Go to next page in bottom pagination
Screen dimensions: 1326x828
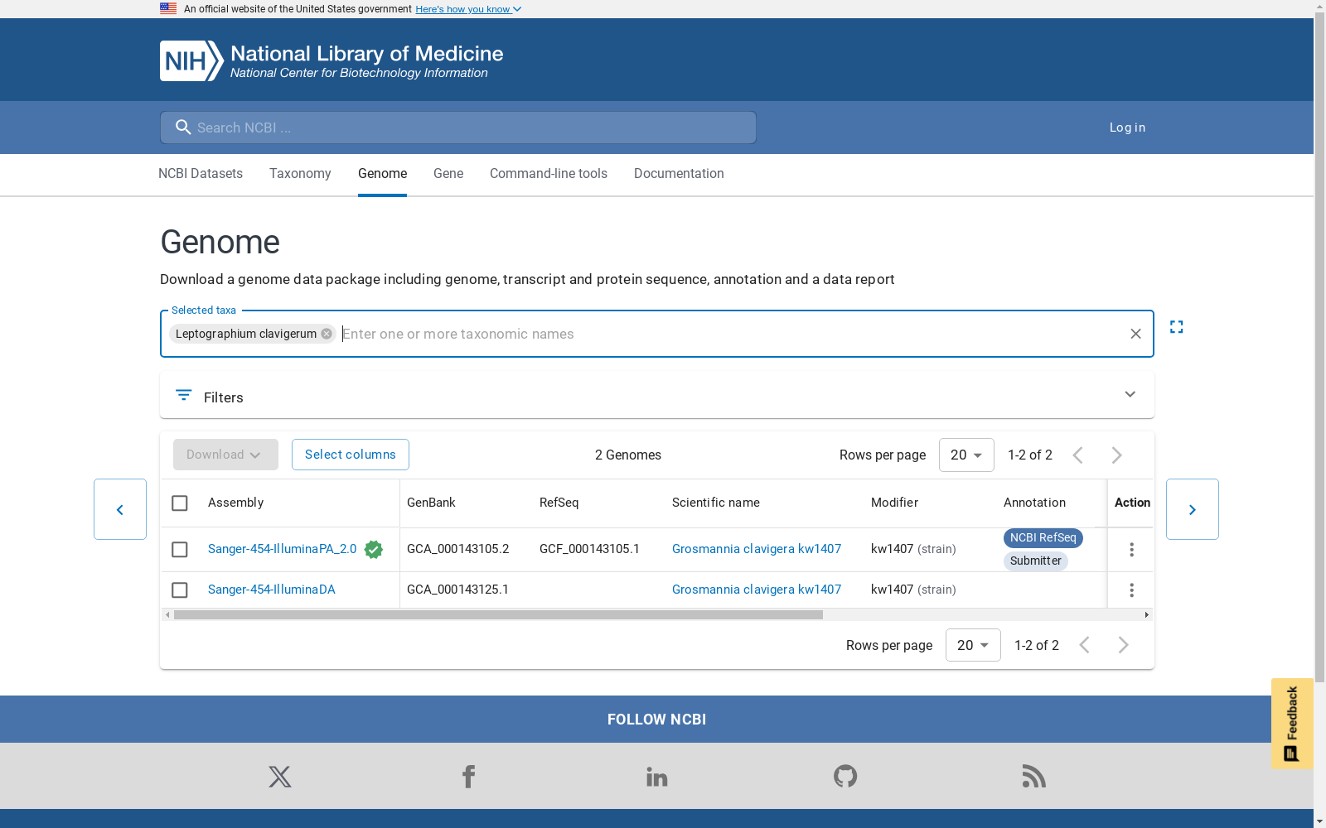[x=1123, y=645]
